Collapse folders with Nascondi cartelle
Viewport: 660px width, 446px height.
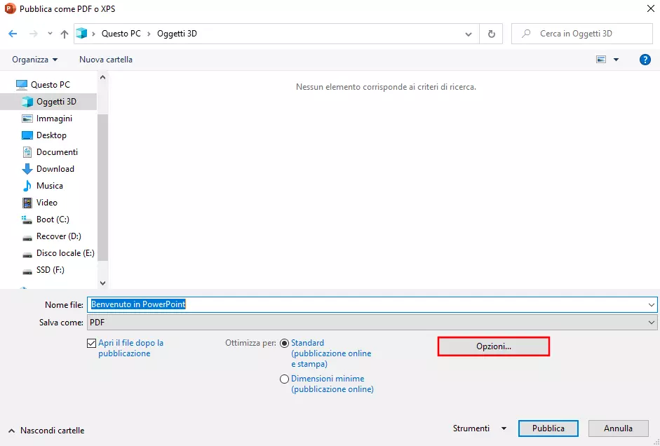46,431
